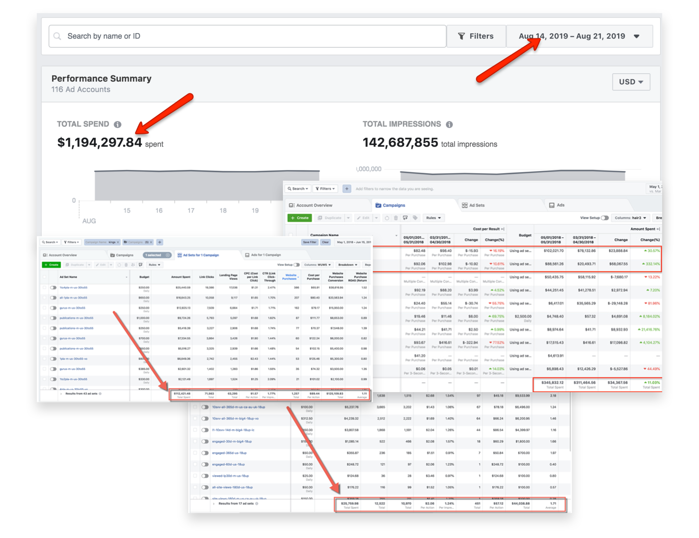Open the USD currency dropdown
699x538 pixels.
631,82
